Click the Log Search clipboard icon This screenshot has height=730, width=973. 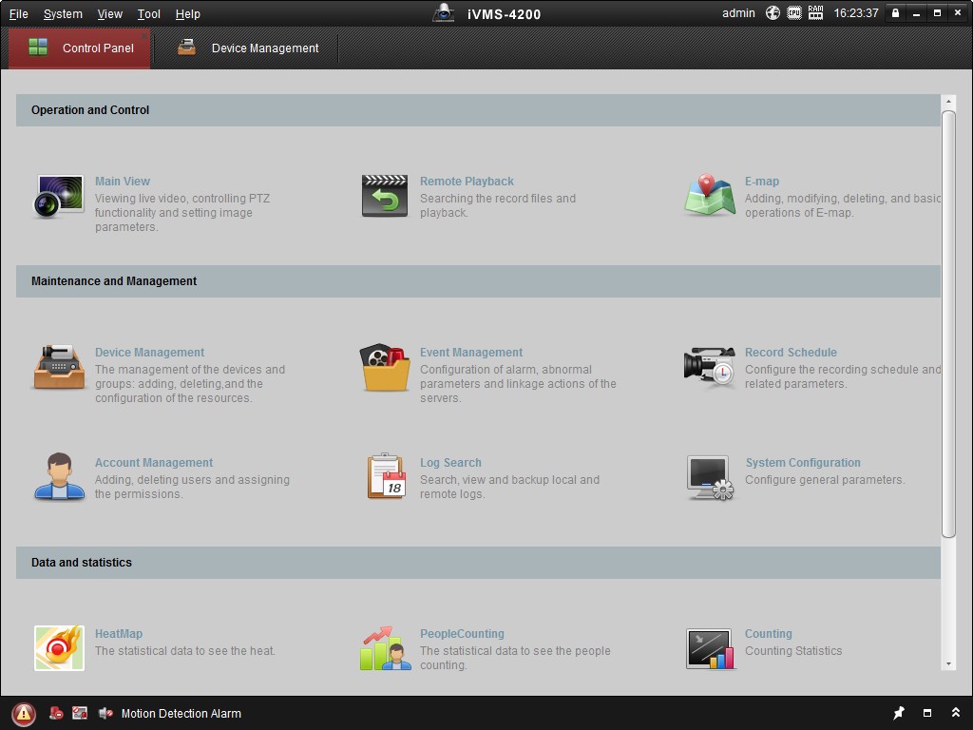386,477
